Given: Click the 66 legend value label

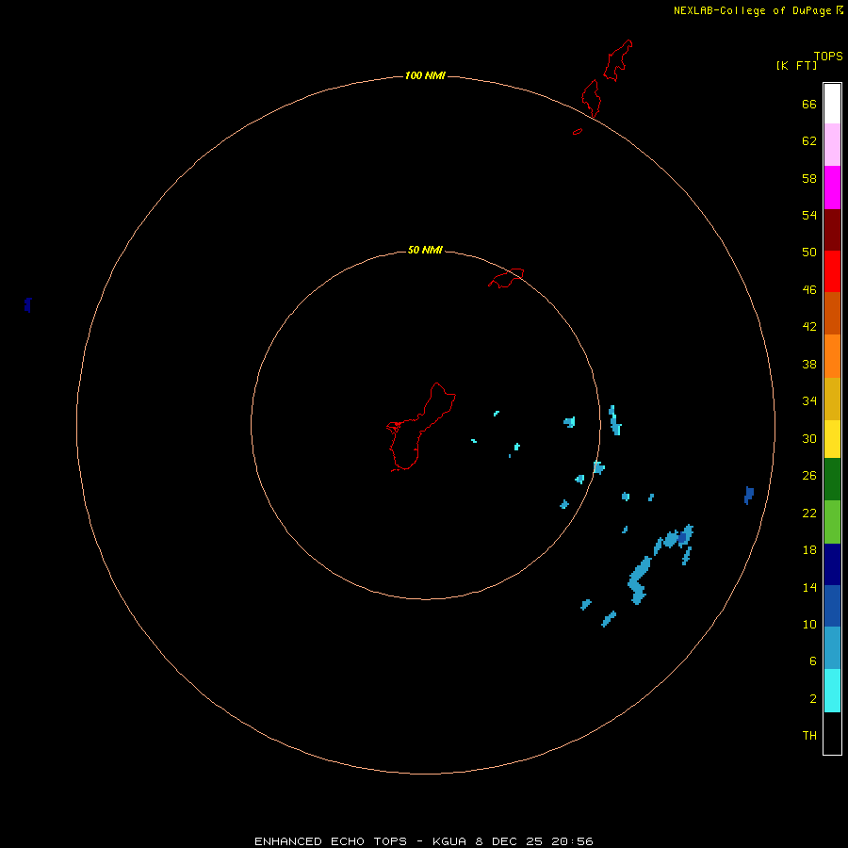Looking at the screenshot, I should tap(809, 104).
